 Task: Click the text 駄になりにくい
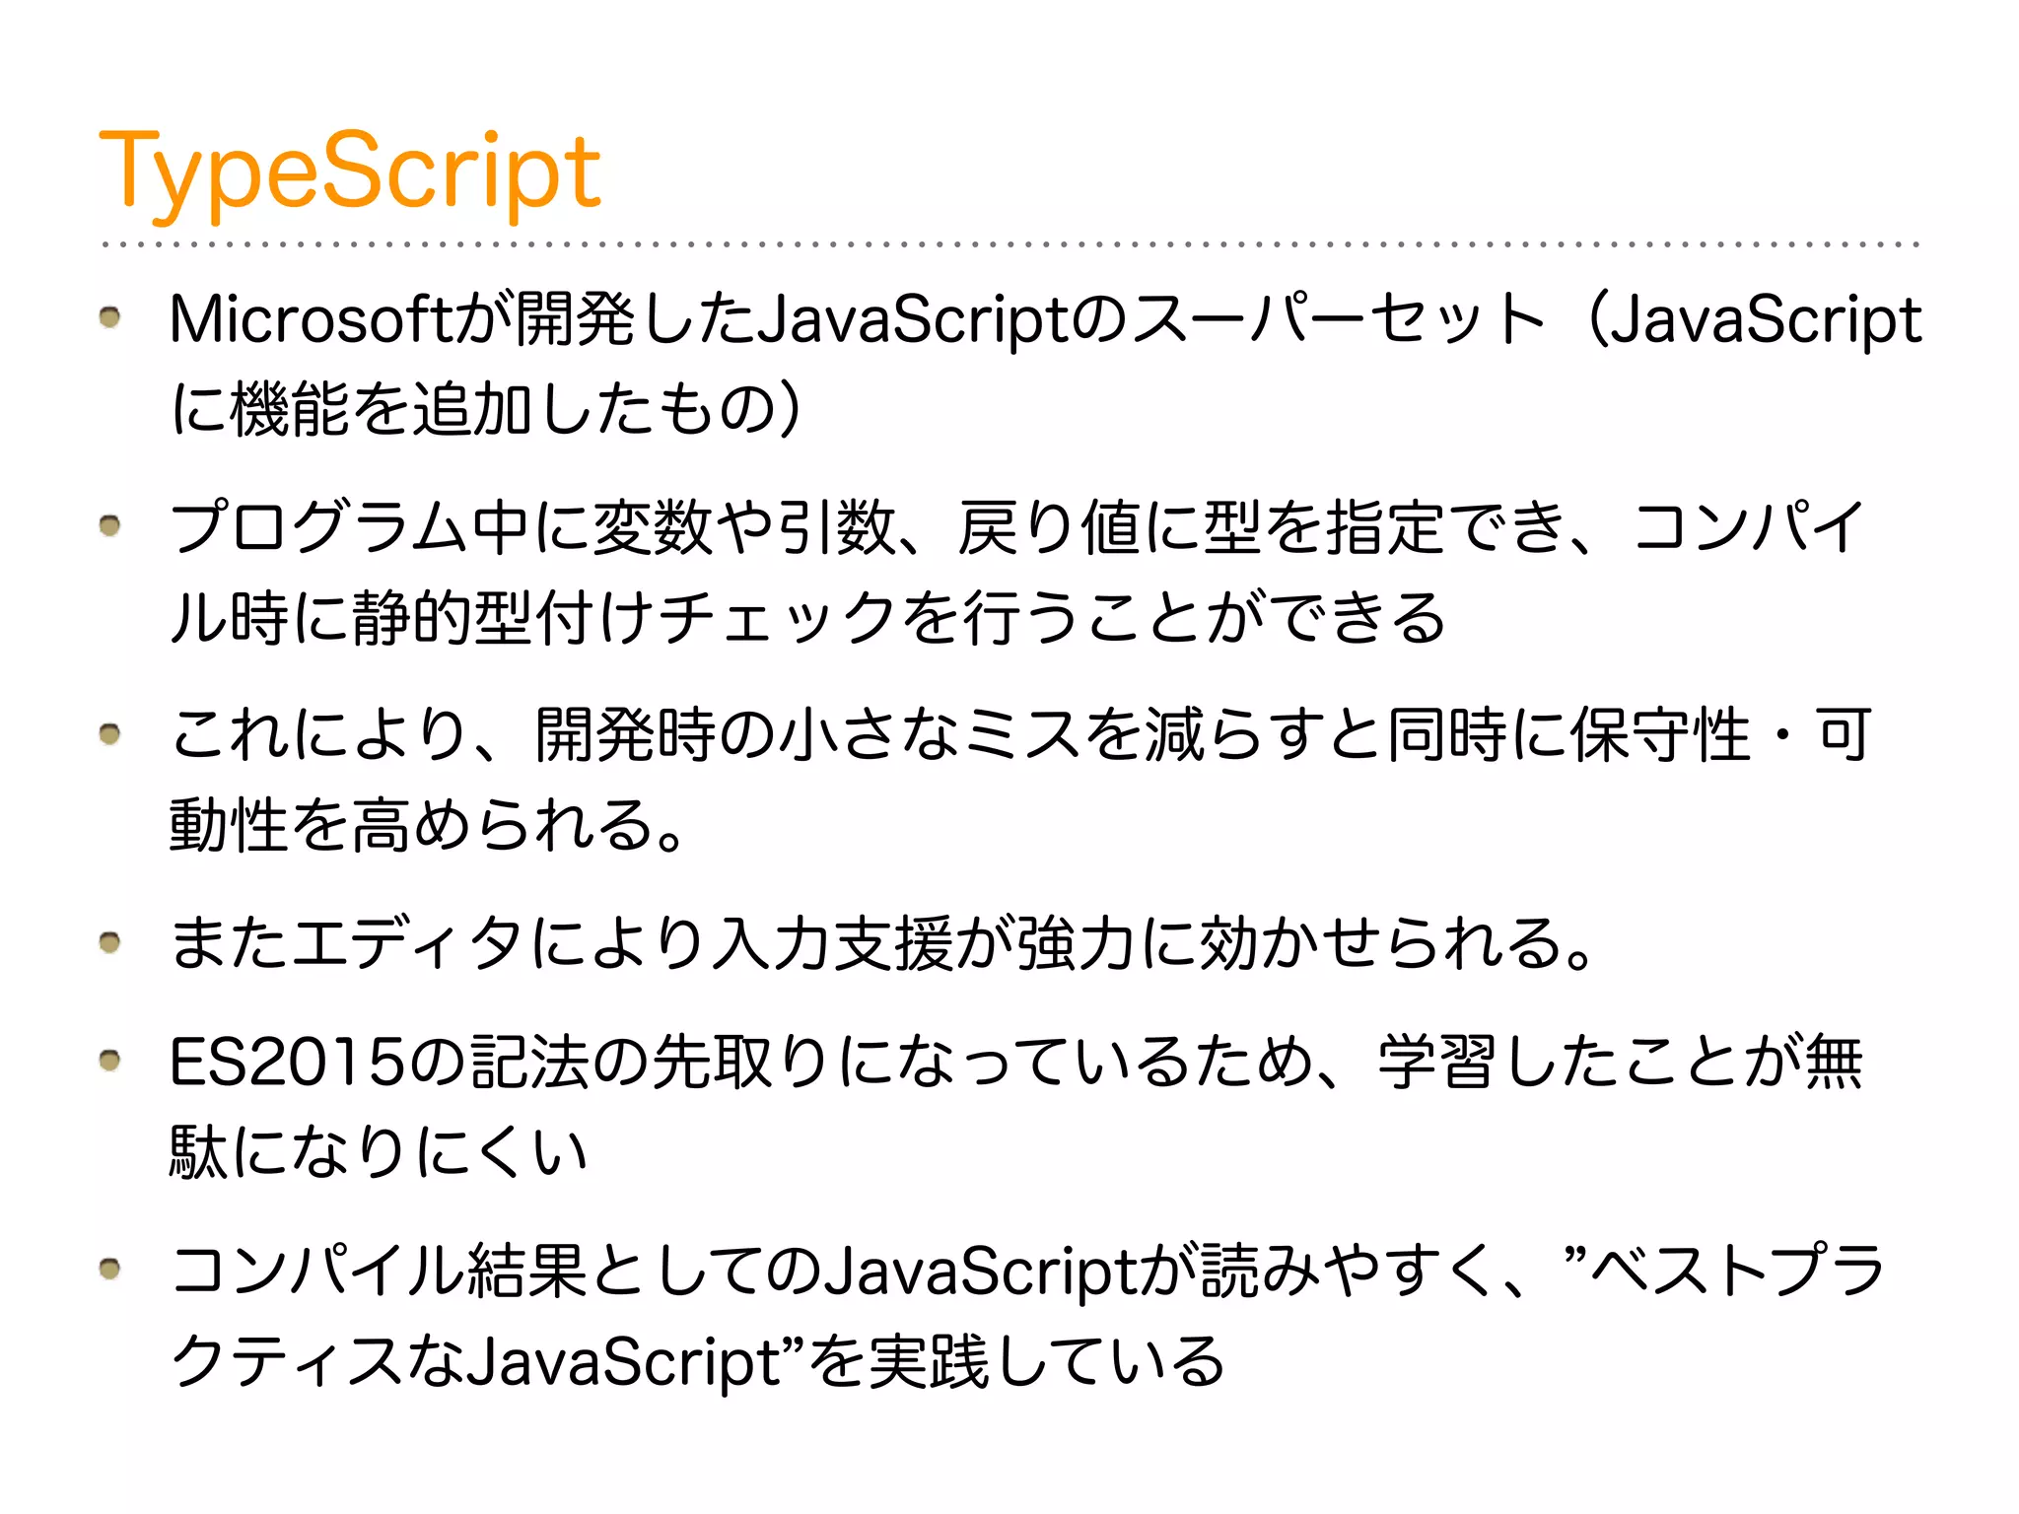pos(379,1150)
